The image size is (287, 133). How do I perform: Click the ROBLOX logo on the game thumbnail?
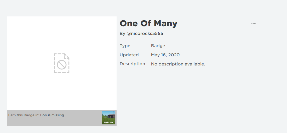108,123
